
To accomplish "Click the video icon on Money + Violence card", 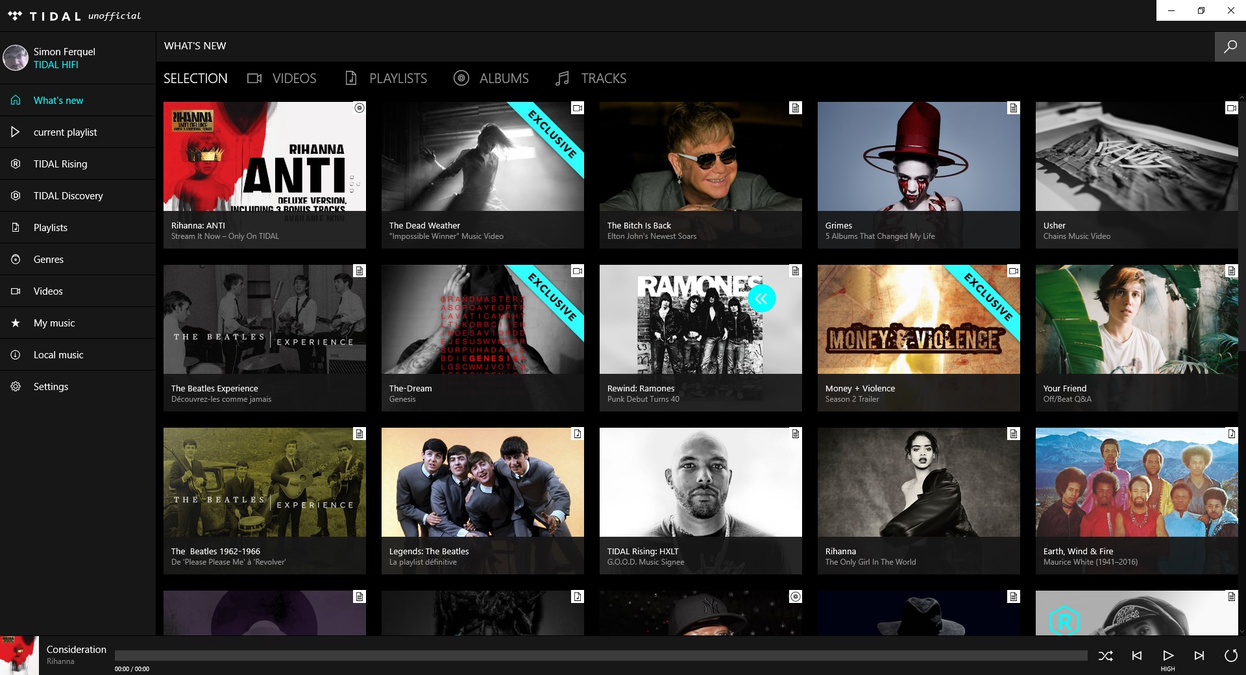I will click(x=1013, y=271).
